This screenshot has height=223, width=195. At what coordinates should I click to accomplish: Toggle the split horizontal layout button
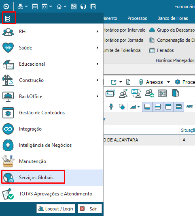158,107
